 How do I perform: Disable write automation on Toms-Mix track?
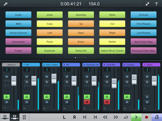(x=107, y=102)
